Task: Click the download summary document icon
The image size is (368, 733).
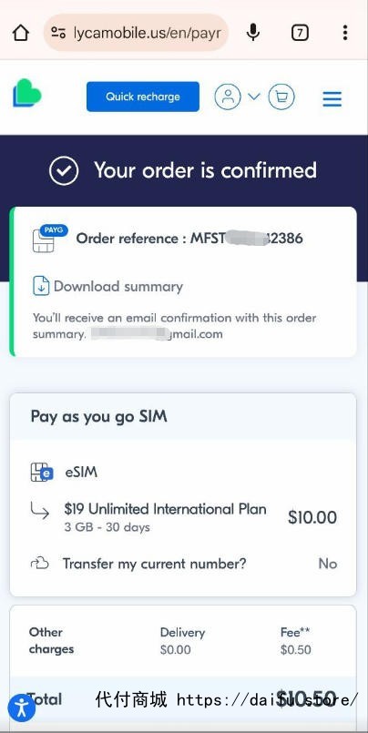Action: [x=41, y=286]
